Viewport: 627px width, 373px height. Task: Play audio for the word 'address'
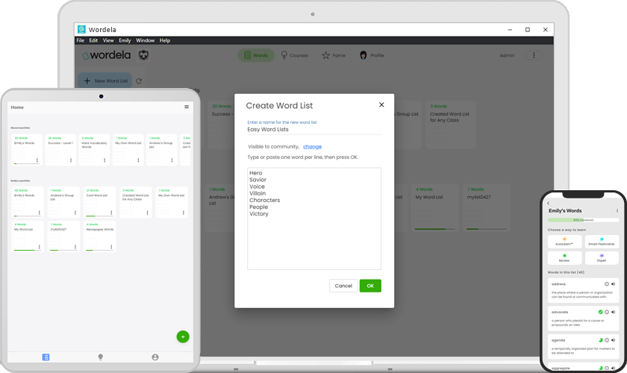point(613,284)
